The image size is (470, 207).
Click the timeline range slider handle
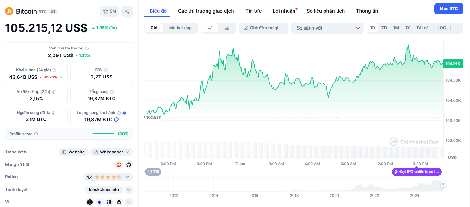pos(443,184)
